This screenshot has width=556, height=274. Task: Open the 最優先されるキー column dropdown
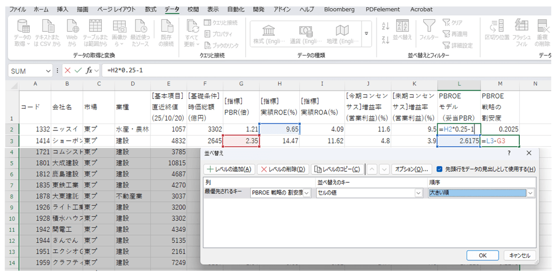[x=306, y=193]
